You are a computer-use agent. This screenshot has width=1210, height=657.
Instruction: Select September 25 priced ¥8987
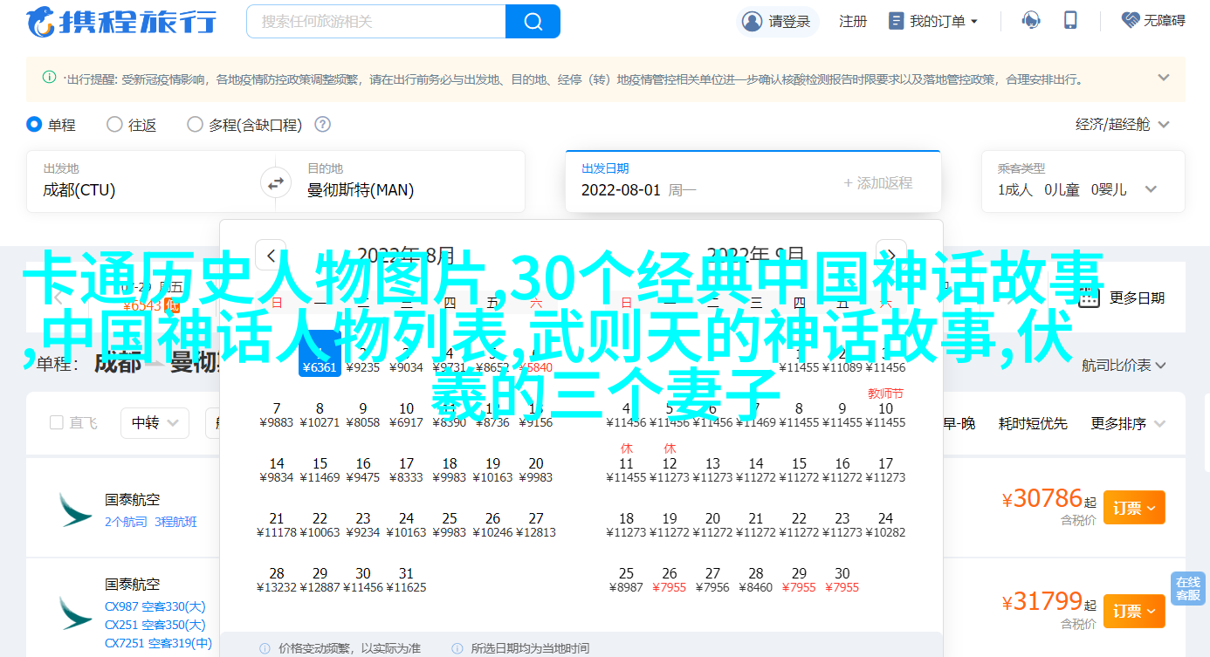click(626, 579)
